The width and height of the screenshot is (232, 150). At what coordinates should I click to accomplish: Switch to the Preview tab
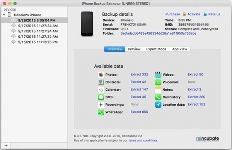click(x=134, y=49)
